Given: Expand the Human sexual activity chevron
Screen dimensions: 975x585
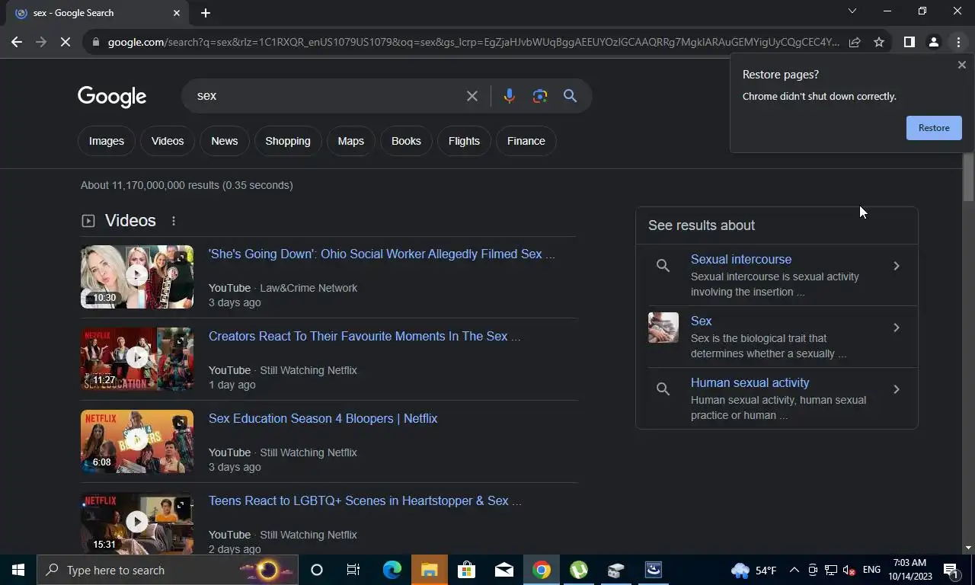Looking at the screenshot, I should [x=897, y=389].
